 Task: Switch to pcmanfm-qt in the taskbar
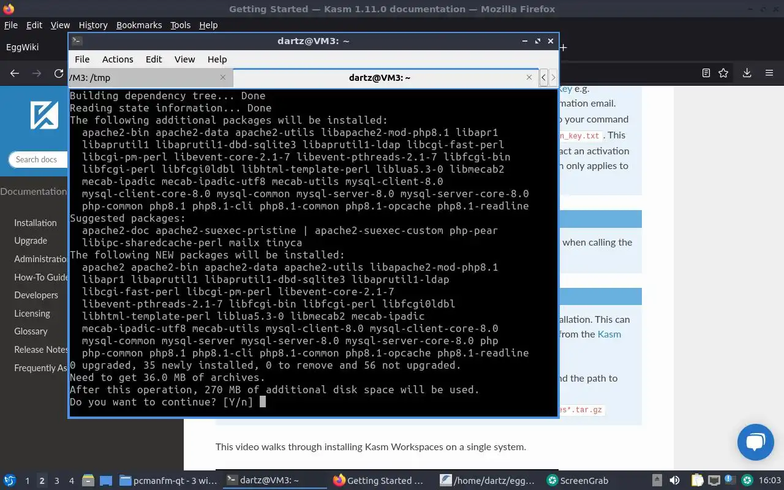coord(168,481)
